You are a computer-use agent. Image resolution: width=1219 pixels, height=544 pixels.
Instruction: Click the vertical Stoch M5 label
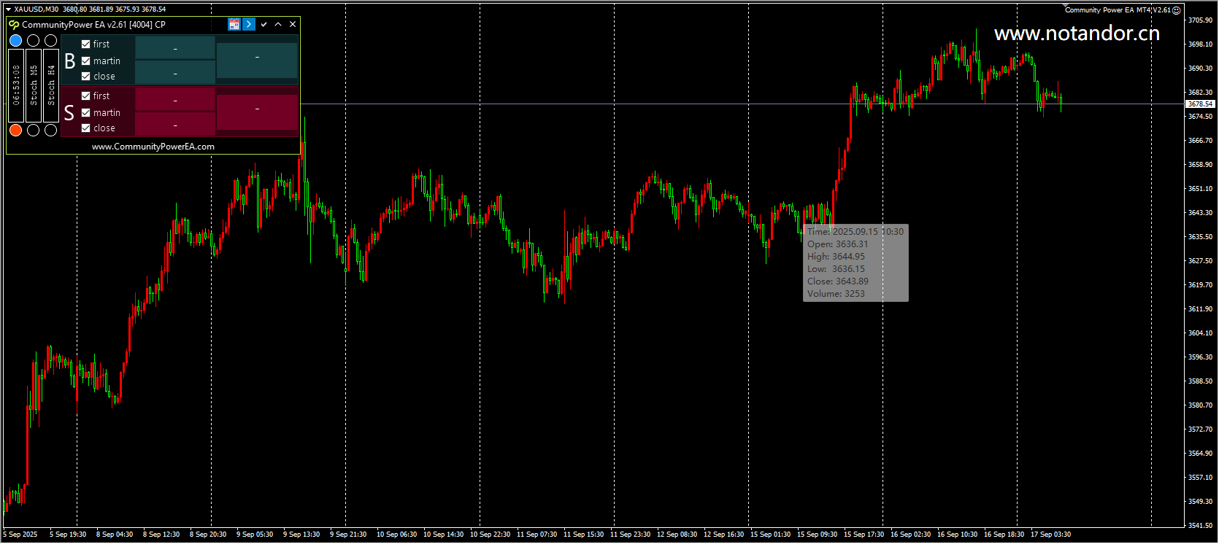[34, 85]
